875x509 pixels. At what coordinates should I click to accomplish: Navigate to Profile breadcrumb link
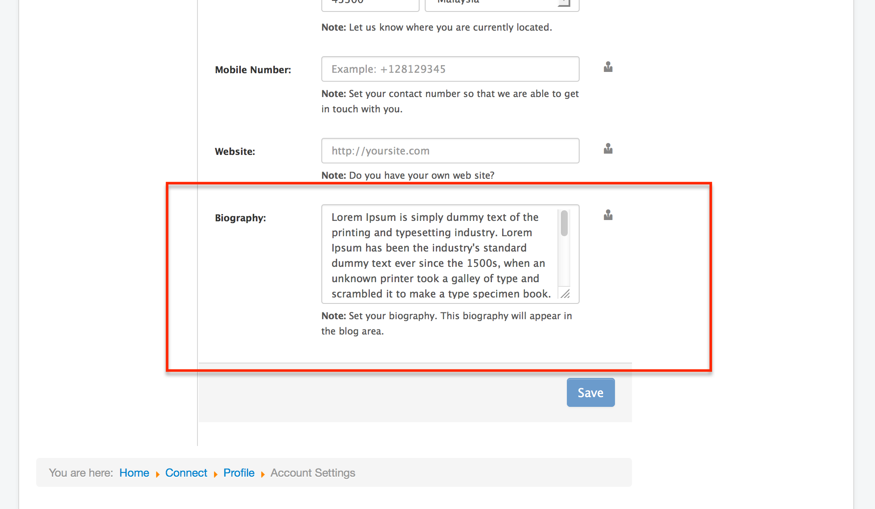(239, 473)
